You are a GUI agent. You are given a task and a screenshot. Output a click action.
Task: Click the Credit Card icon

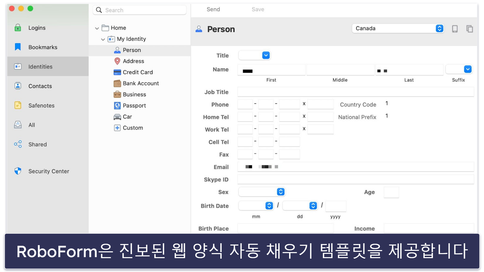tap(117, 72)
